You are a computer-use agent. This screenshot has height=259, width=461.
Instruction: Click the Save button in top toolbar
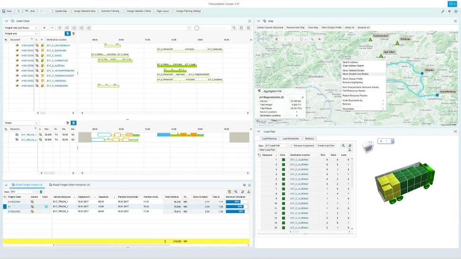[x=7, y=10]
